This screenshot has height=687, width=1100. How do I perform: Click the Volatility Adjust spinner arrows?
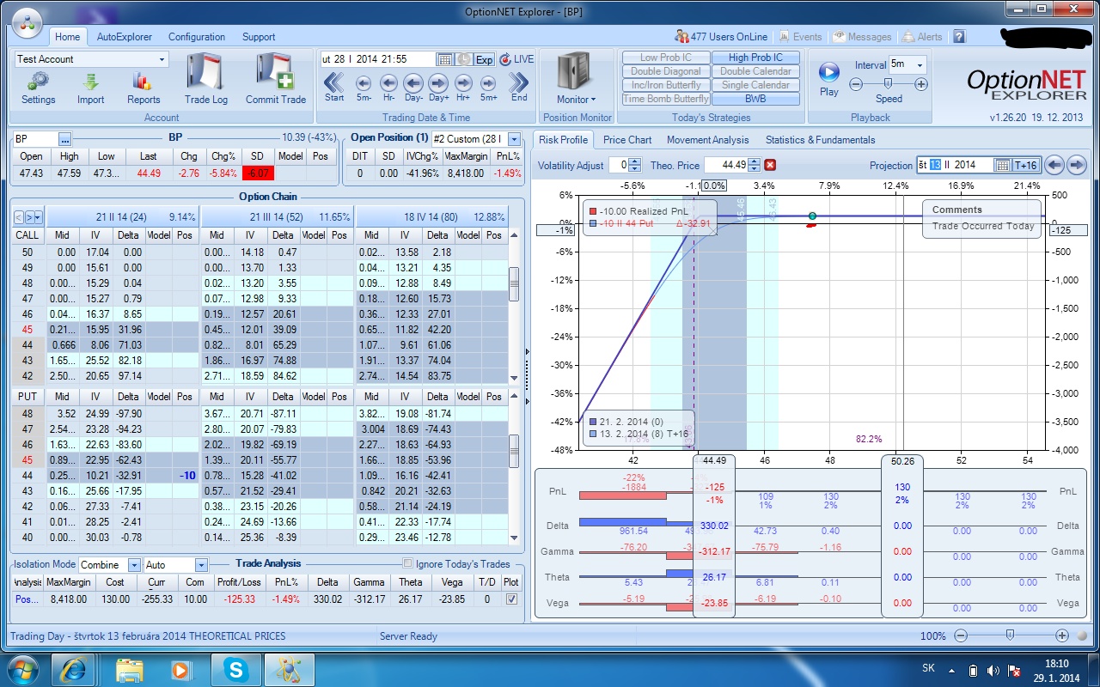[634, 166]
